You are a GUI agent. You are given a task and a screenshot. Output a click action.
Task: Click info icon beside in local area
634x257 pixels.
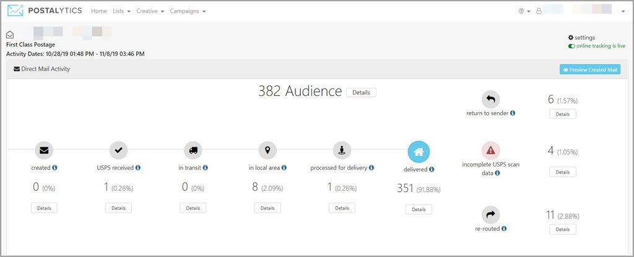click(284, 168)
